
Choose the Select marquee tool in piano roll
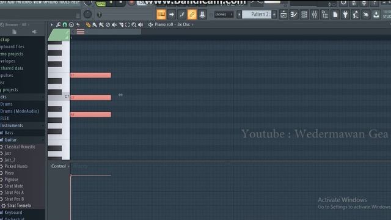128,24
